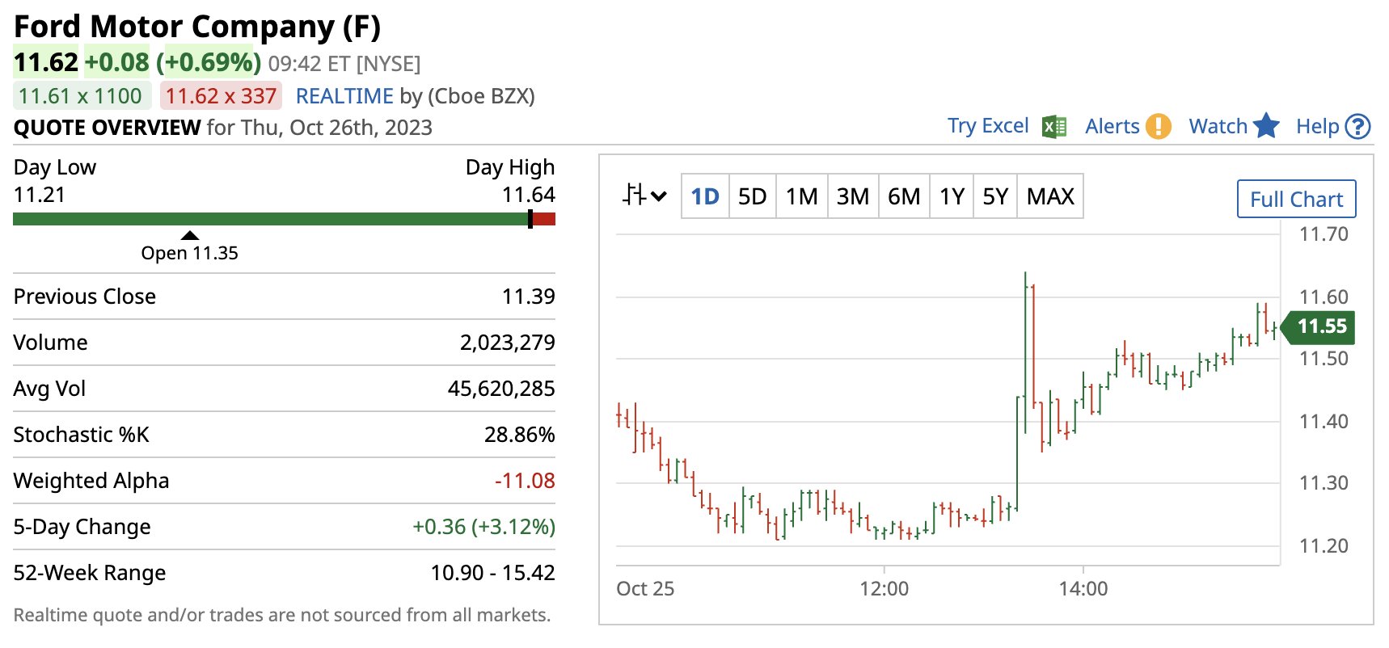This screenshot has height=648, width=1389.
Task: Open the chart type dropdown
Action: tap(644, 196)
